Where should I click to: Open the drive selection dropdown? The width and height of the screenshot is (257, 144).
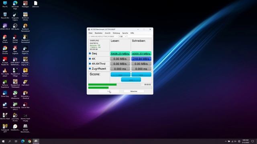point(103,36)
